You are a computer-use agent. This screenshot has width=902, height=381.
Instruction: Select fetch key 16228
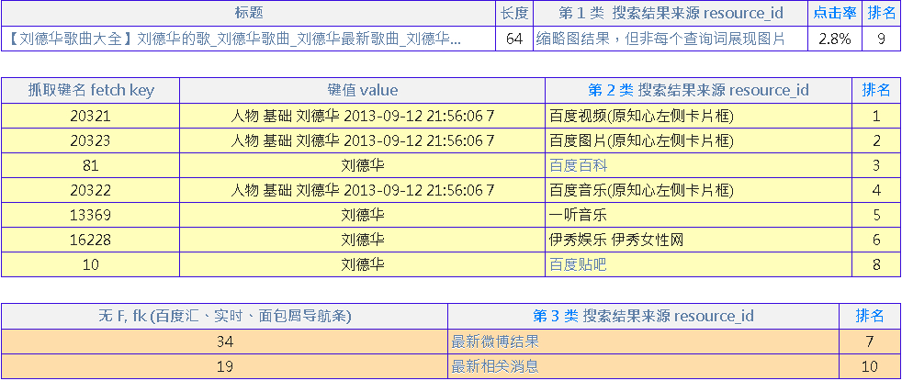90,240
